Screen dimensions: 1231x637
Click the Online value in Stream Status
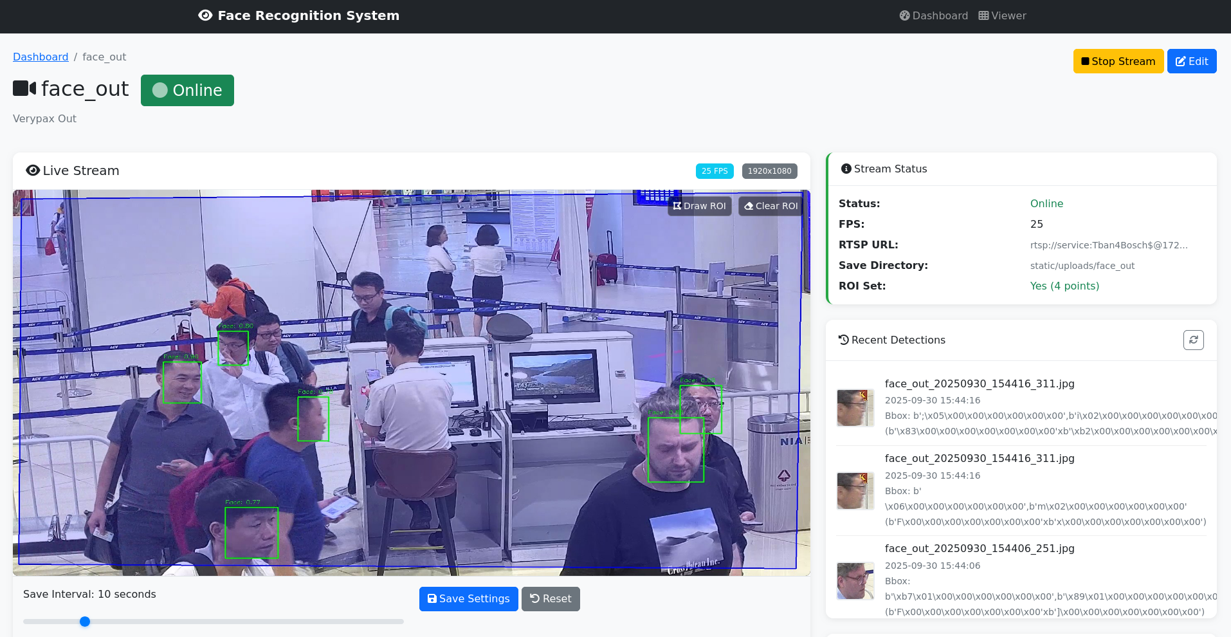[1046, 203]
